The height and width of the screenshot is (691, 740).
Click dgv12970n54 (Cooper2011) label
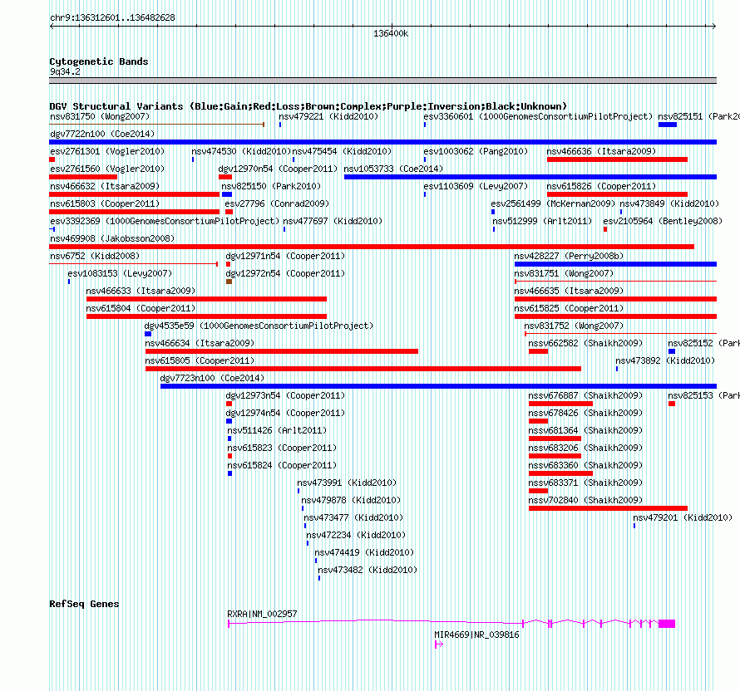pos(278,169)
